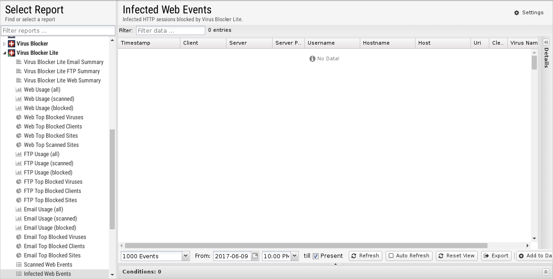Image resolution: width=553 pixels, height=279 pixels.
Task: Select FTP Top Blocked Sites report
Action: point(50,200)
